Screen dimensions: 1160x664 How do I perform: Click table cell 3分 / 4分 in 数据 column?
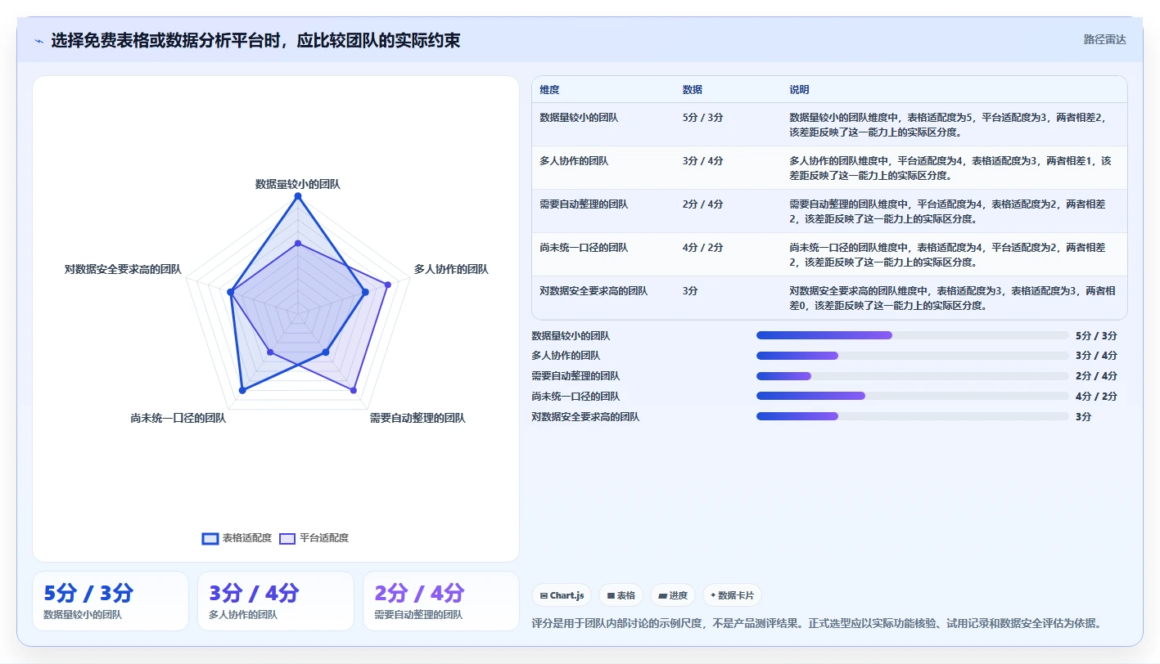702,160
